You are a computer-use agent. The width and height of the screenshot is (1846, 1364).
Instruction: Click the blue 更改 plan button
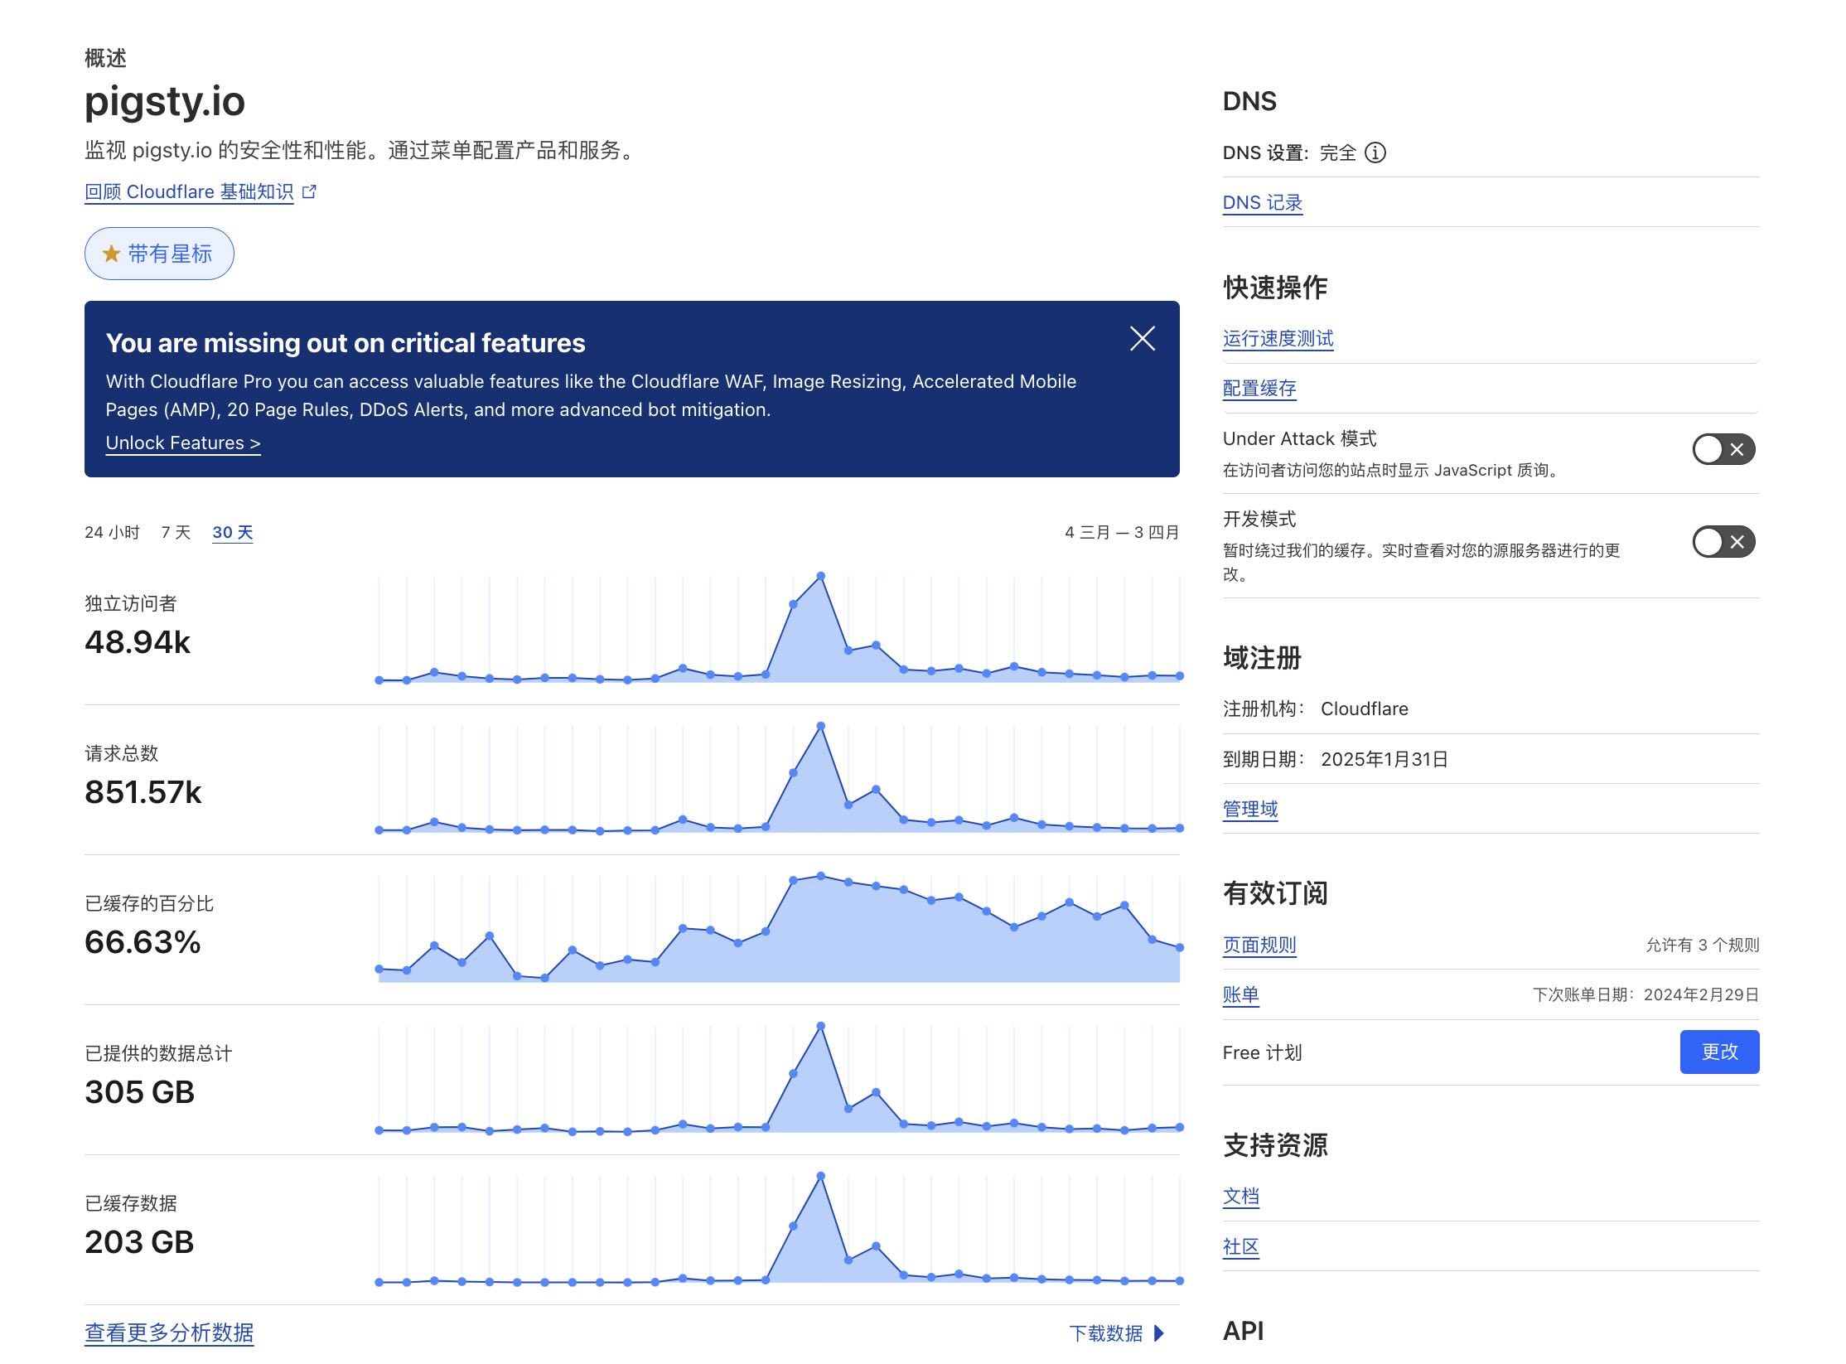[x=1718, y=1052]
